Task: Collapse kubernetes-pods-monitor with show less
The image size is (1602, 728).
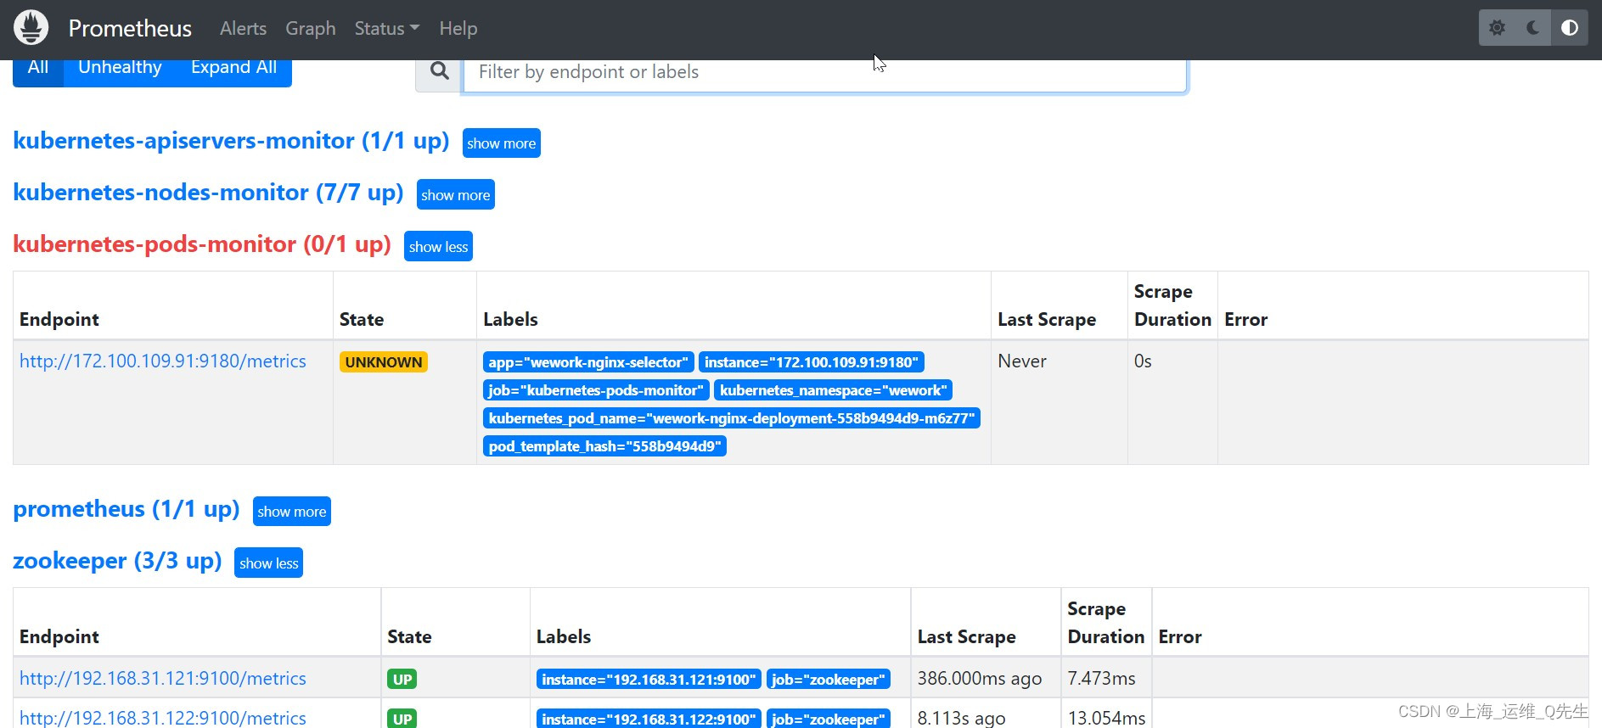Action: coord(438,247)
